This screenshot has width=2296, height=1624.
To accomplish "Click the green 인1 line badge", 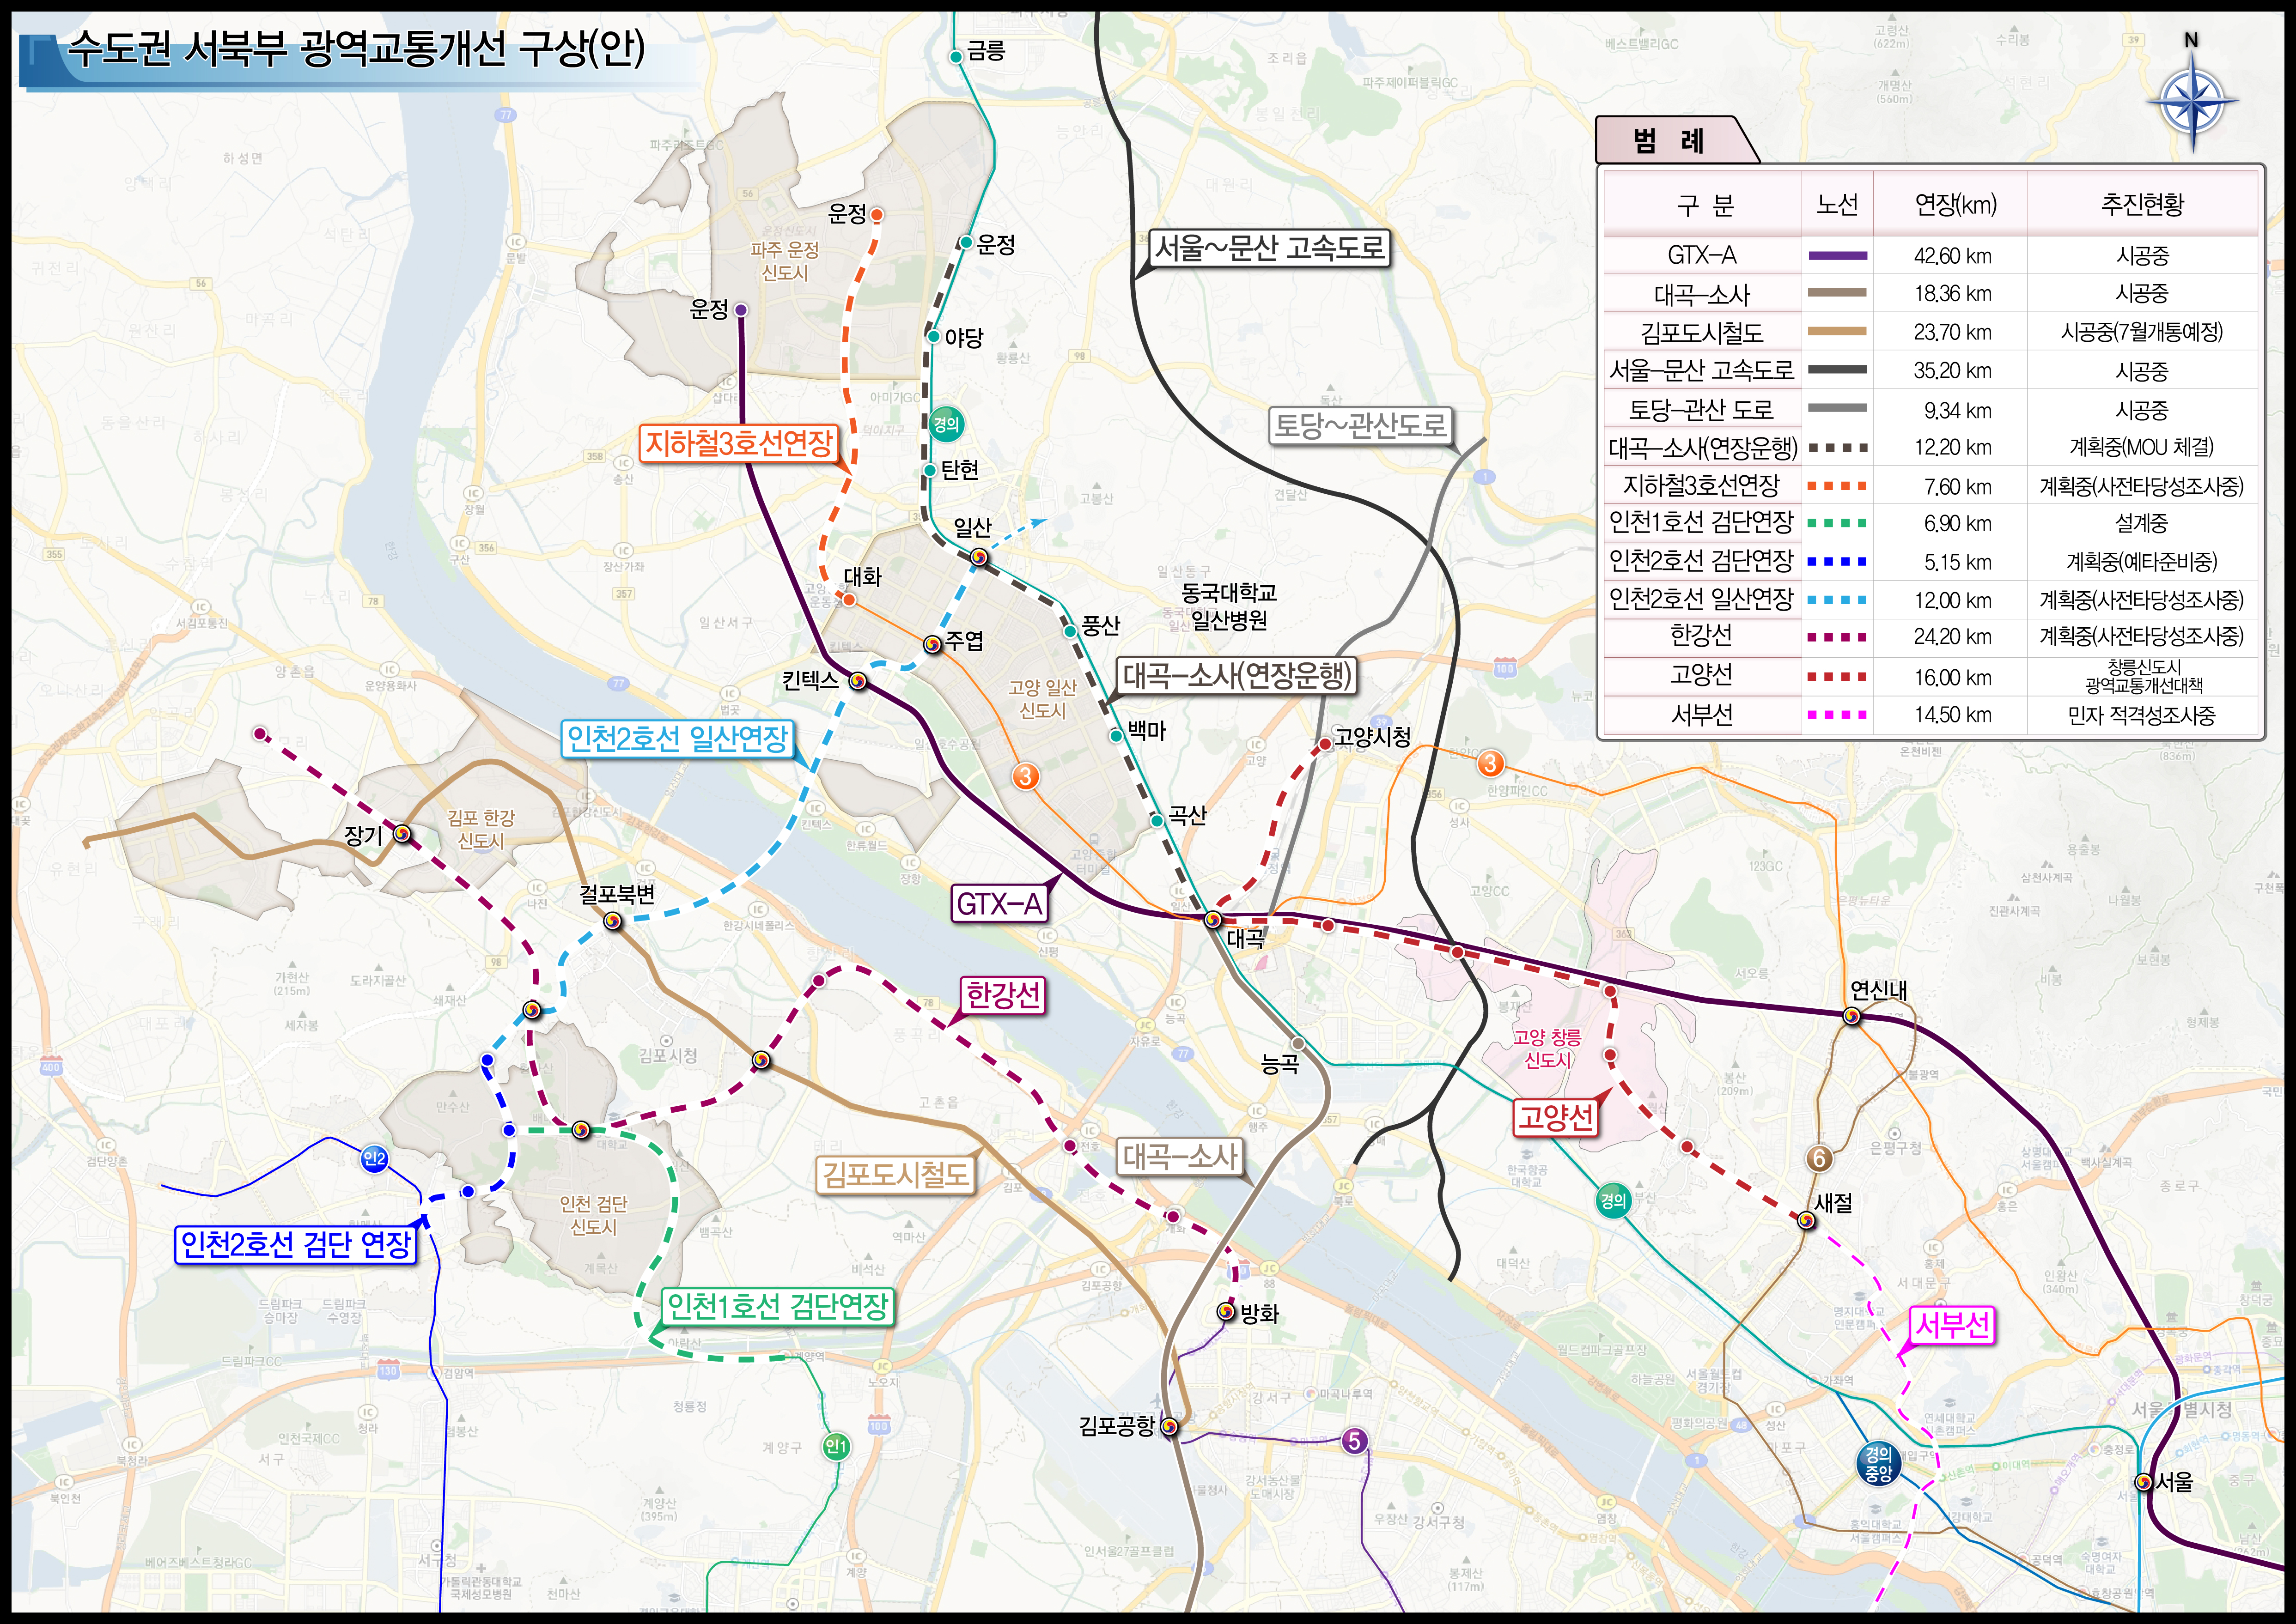I will click(836, 1446).
